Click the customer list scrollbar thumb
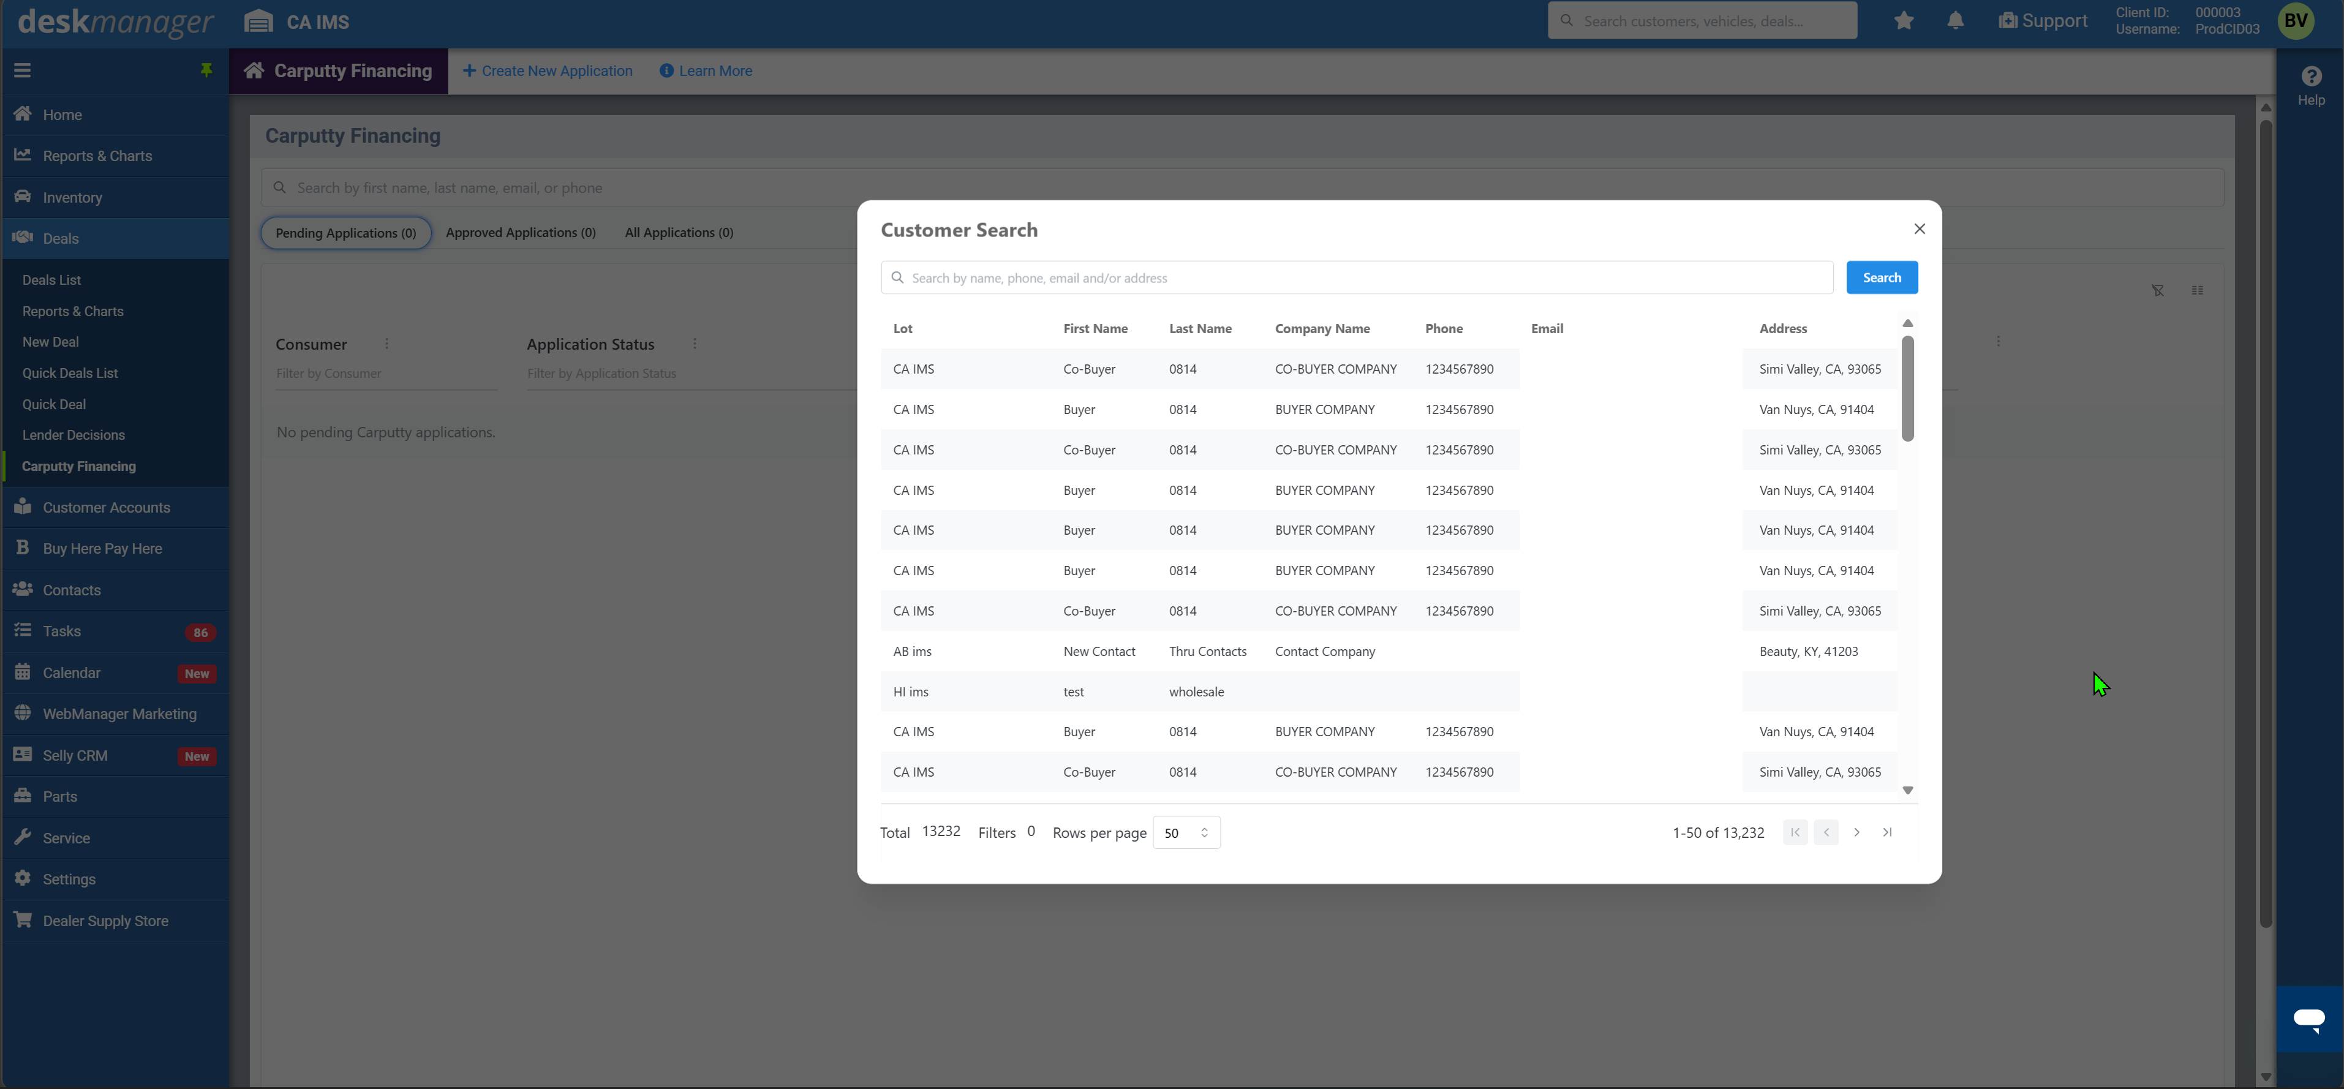 (x=1908, y=388)
